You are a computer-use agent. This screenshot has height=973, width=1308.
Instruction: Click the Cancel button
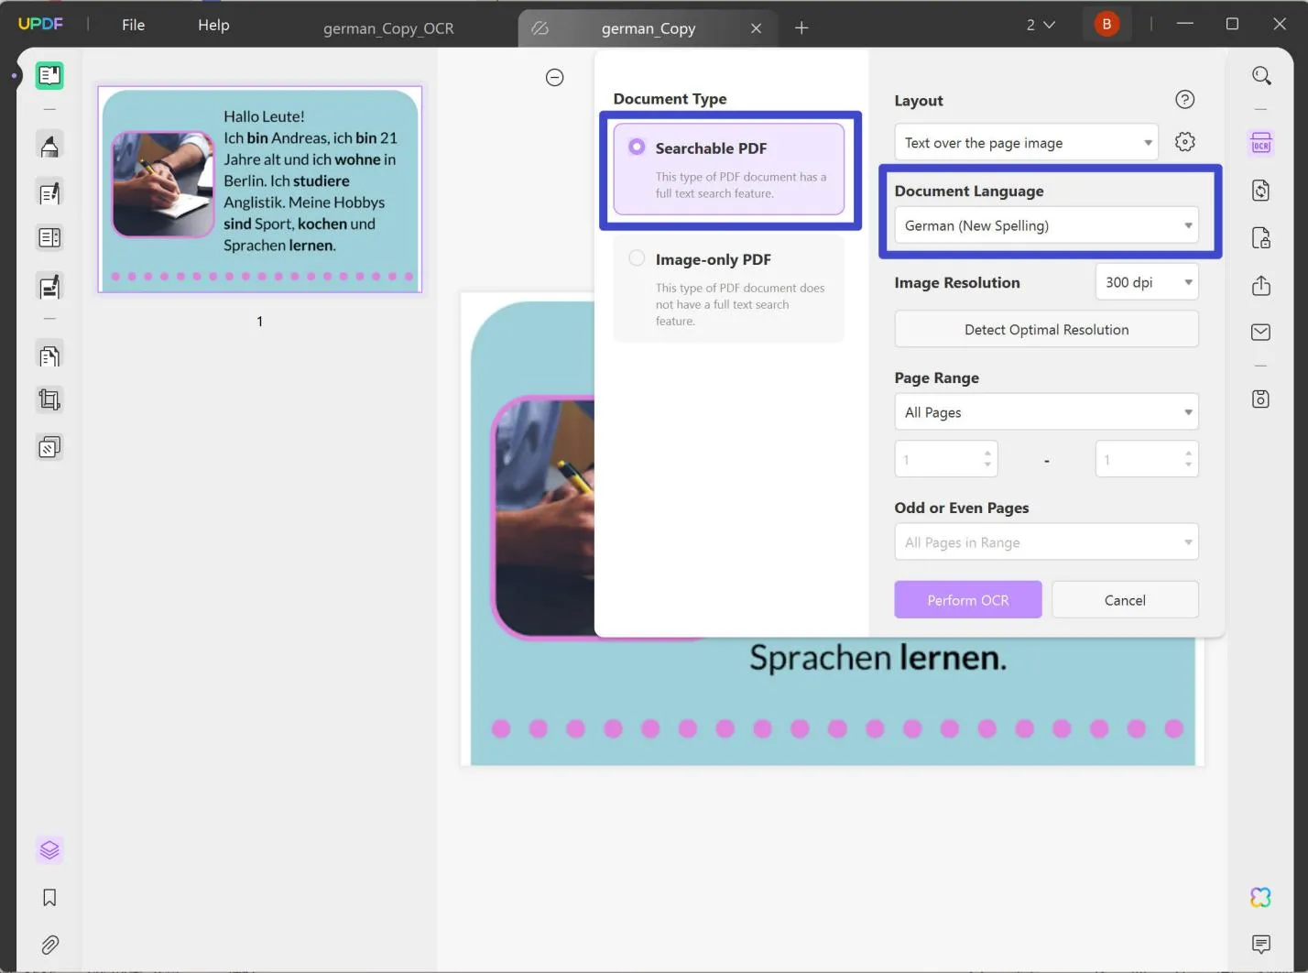tap(1125, 600)
